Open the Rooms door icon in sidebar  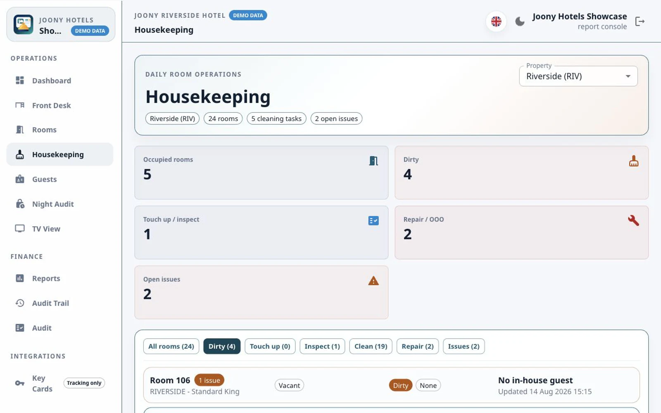(20, 130)
